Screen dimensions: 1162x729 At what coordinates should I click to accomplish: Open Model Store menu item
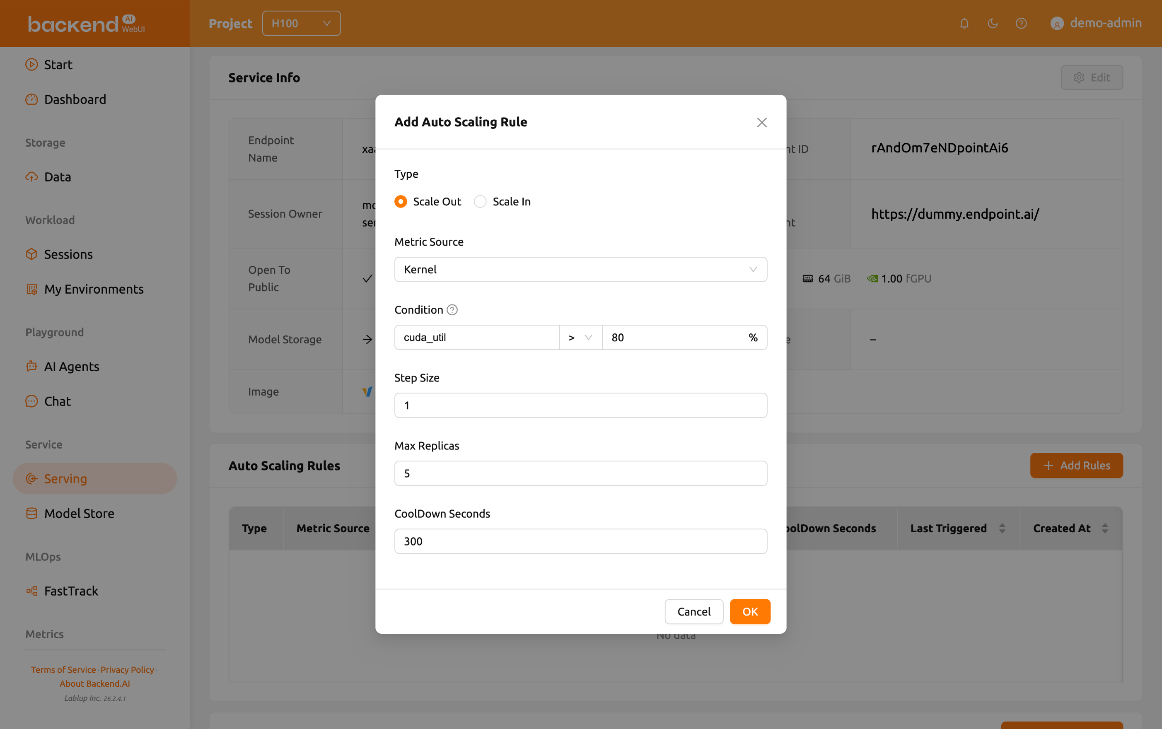pyautogui.click(x=79, y=514)
